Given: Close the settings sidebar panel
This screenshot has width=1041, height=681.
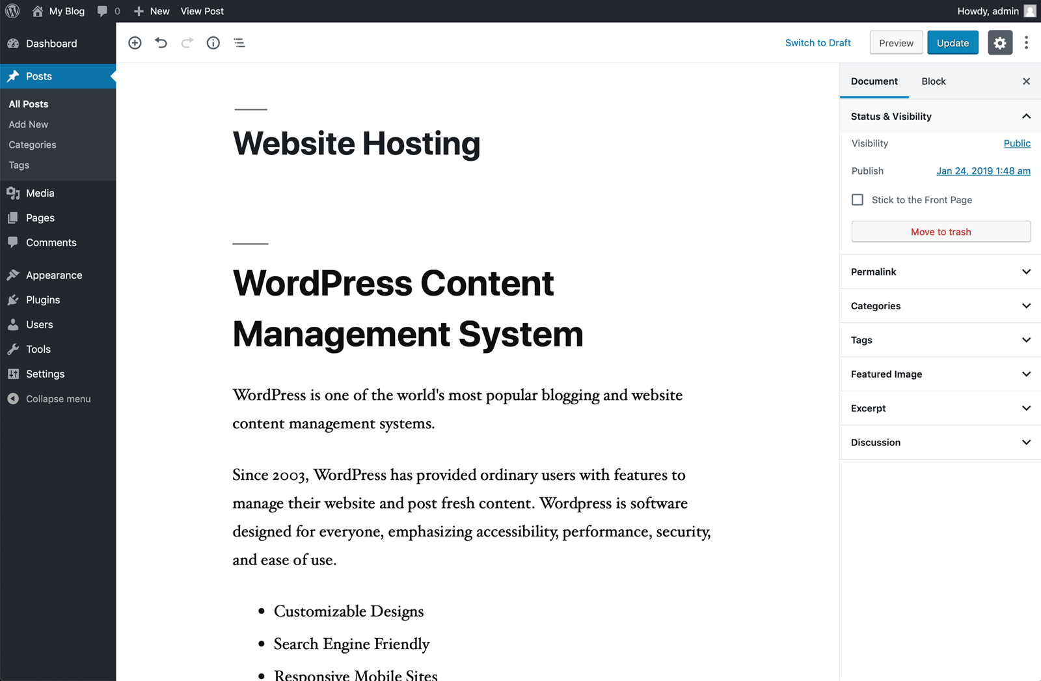Looking at the screenshot, I should pos(1026,81).
